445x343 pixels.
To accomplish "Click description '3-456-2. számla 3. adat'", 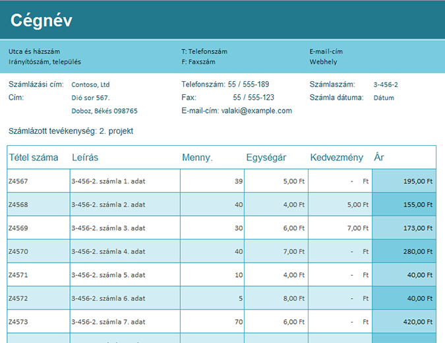I will [108, 228].
